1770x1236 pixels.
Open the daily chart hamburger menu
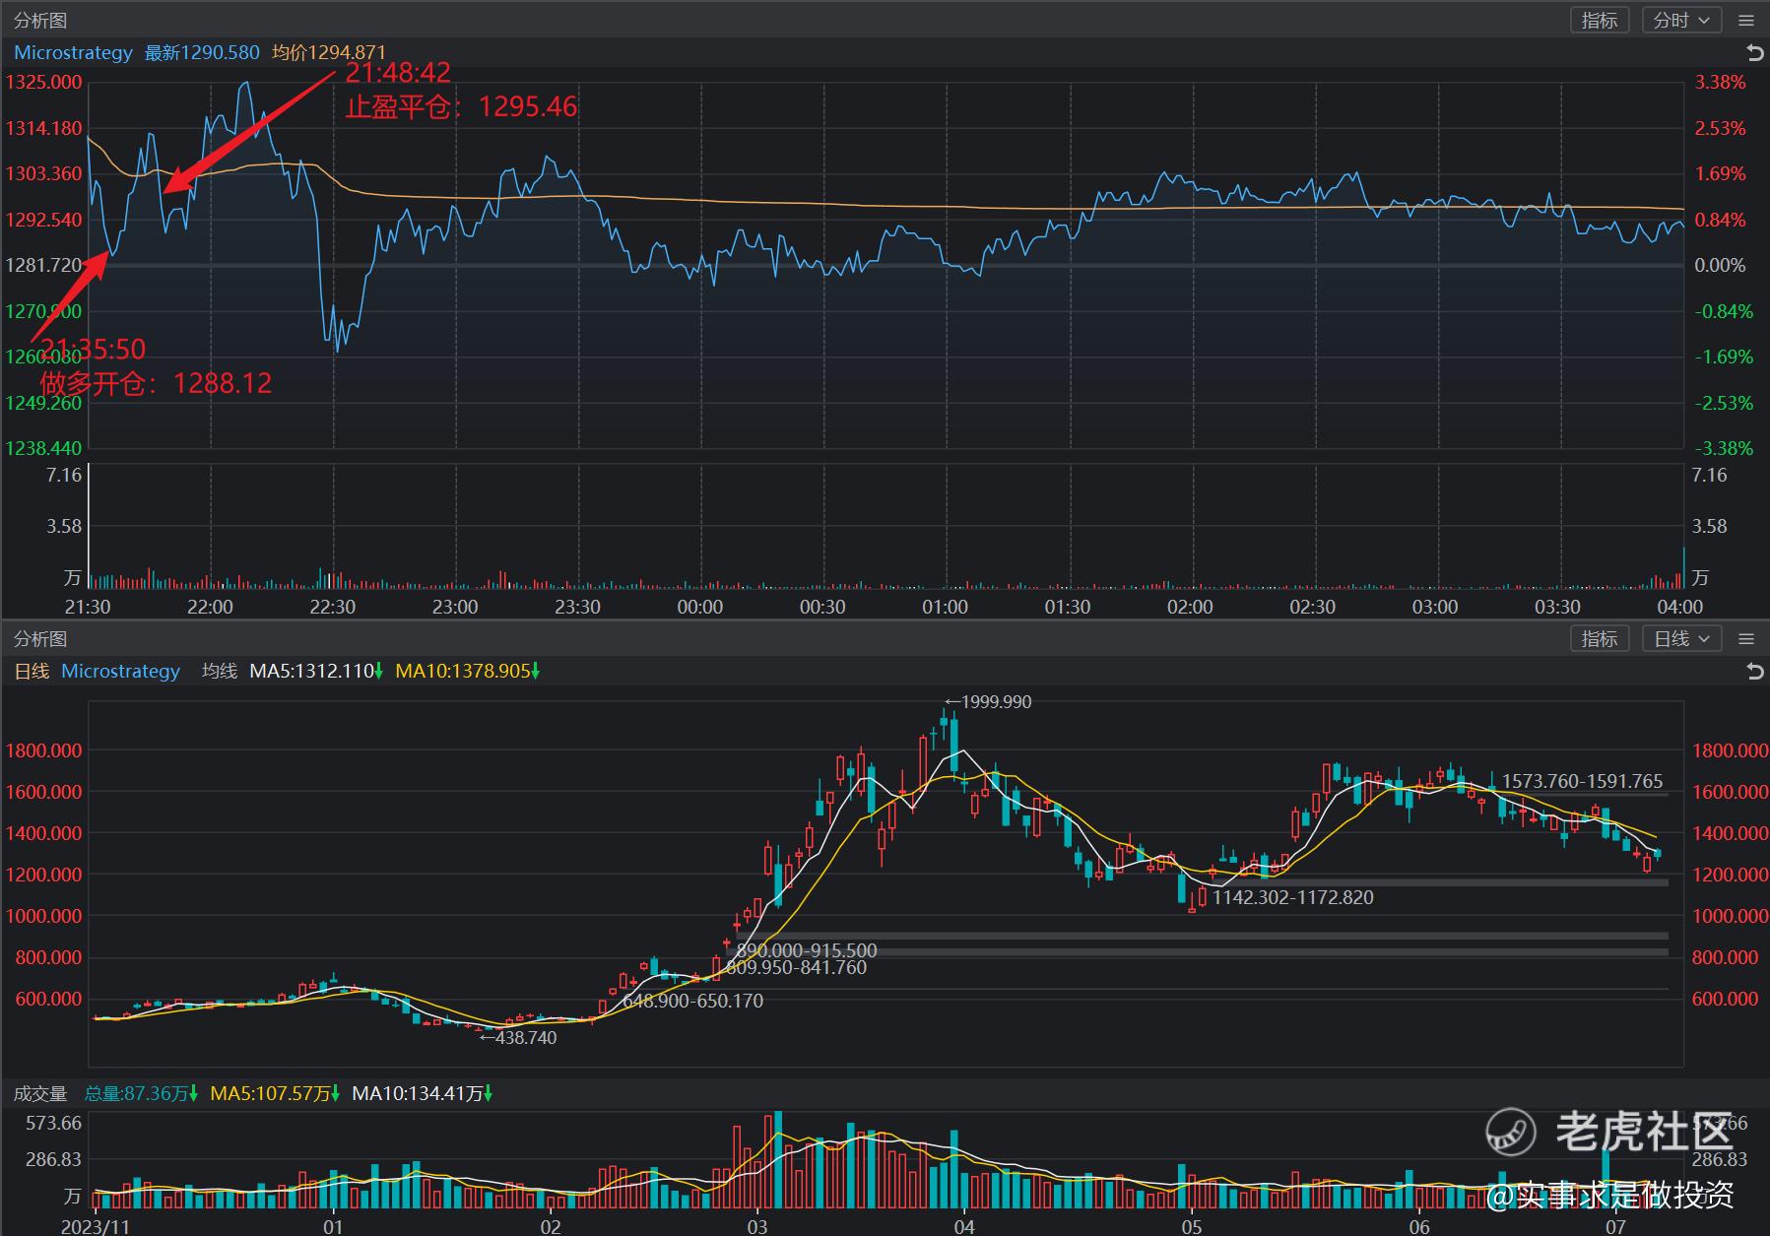coord(1746,638)
